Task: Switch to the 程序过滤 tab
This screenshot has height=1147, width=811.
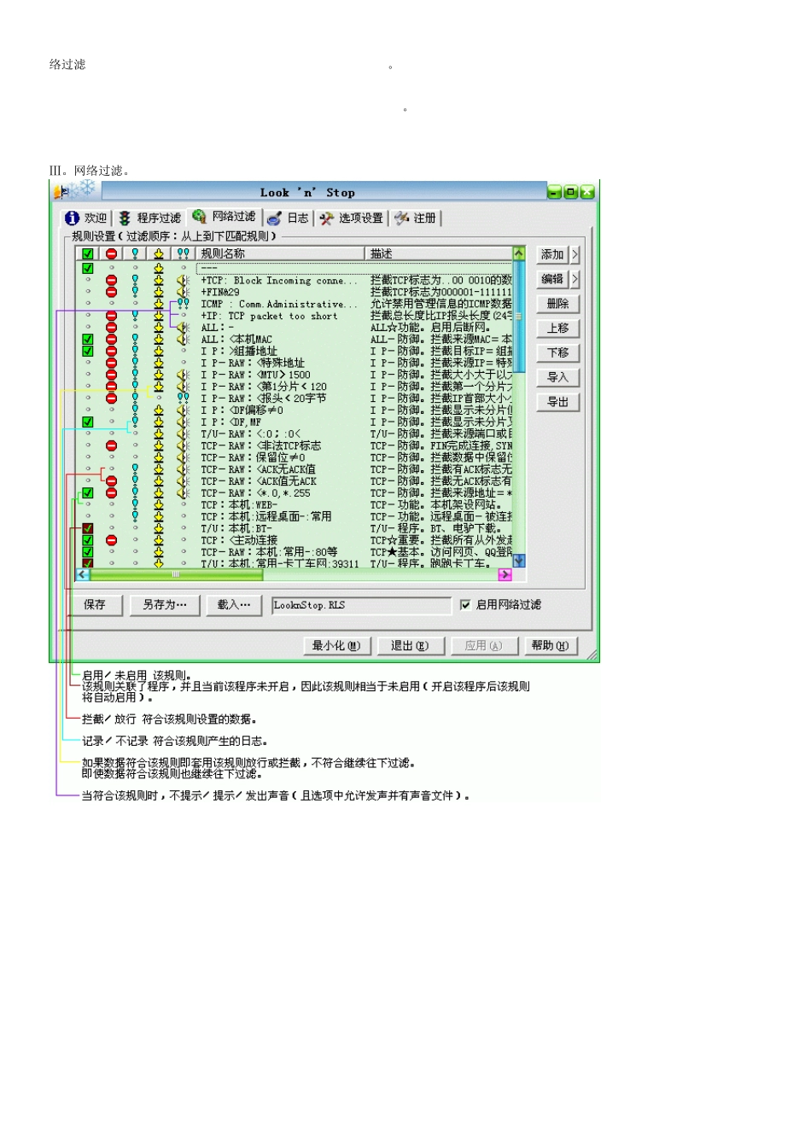Action: [150, 218]
